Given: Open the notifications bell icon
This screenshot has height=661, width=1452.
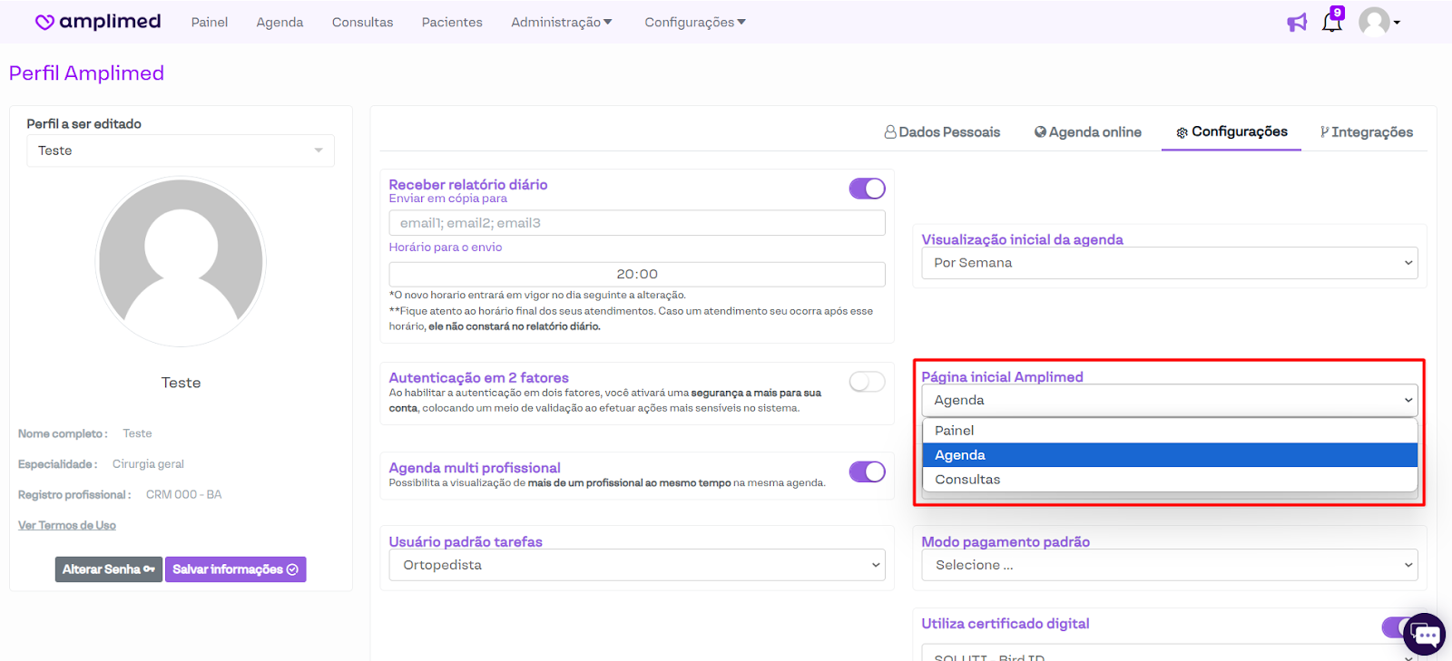Looking at the screenshot, I should [x=1331, y=22].
